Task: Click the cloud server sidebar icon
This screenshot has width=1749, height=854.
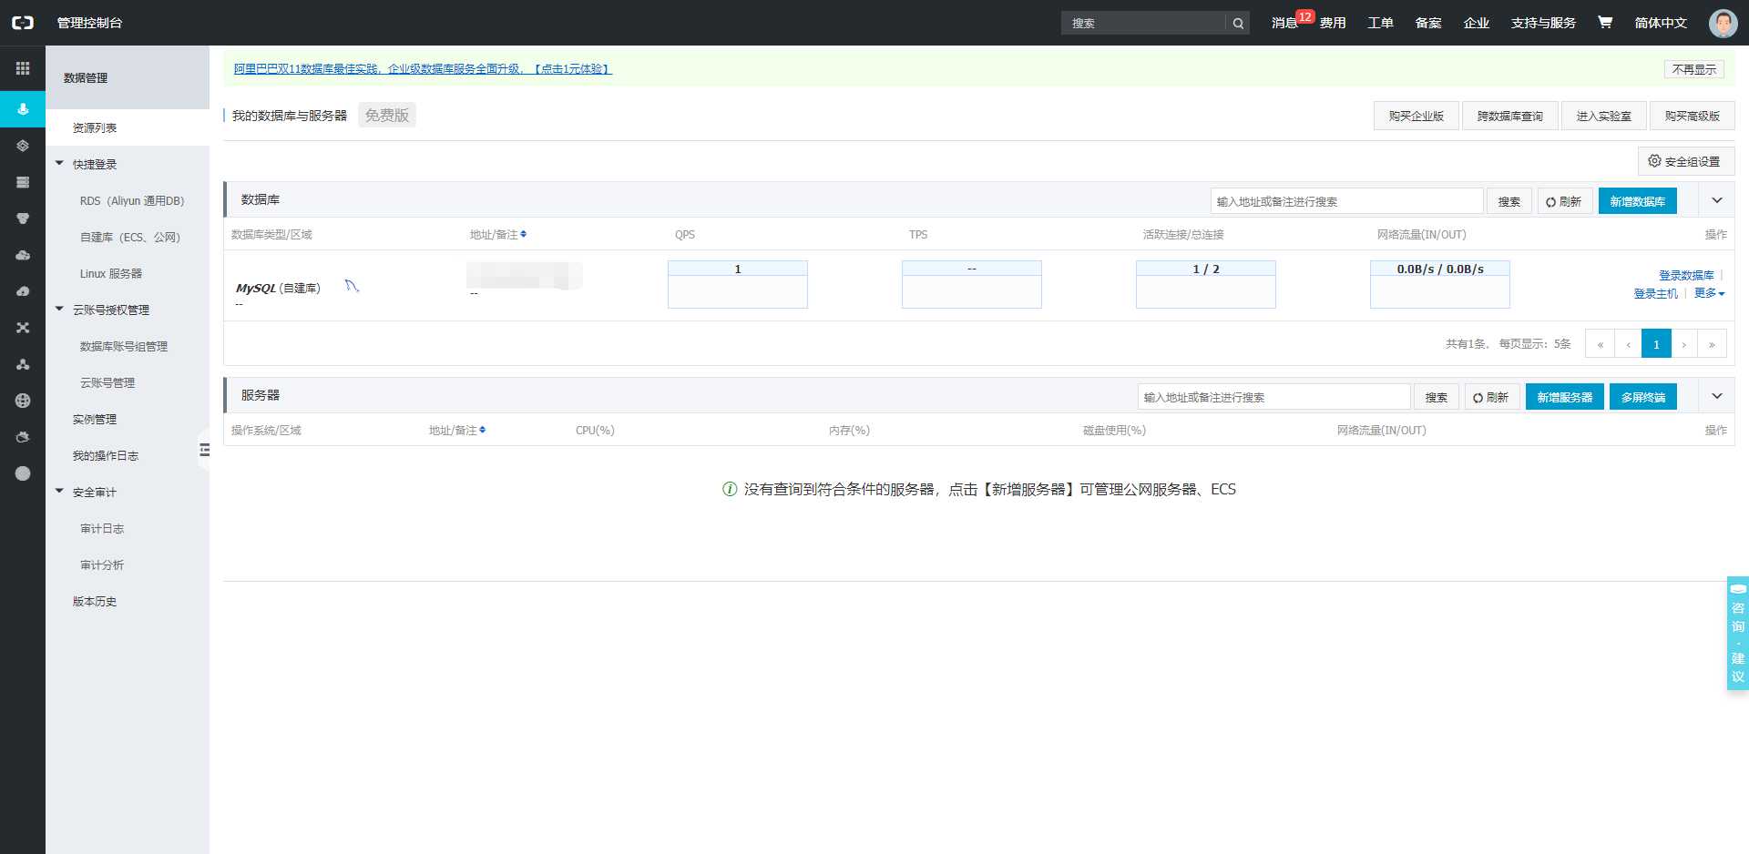Action: point(23,255)
